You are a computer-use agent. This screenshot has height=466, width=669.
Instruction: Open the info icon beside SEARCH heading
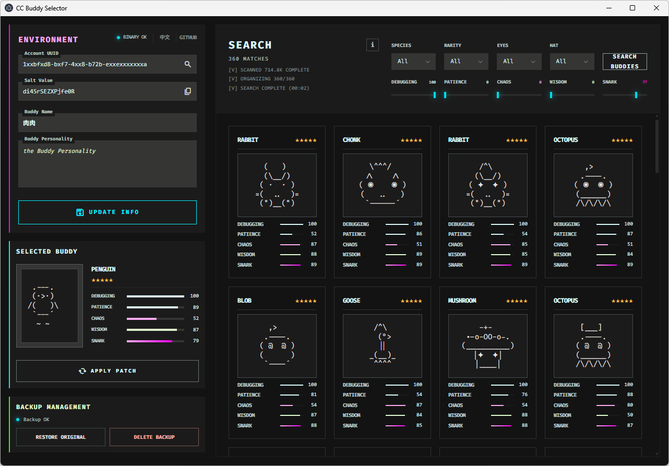pos(372,45)
